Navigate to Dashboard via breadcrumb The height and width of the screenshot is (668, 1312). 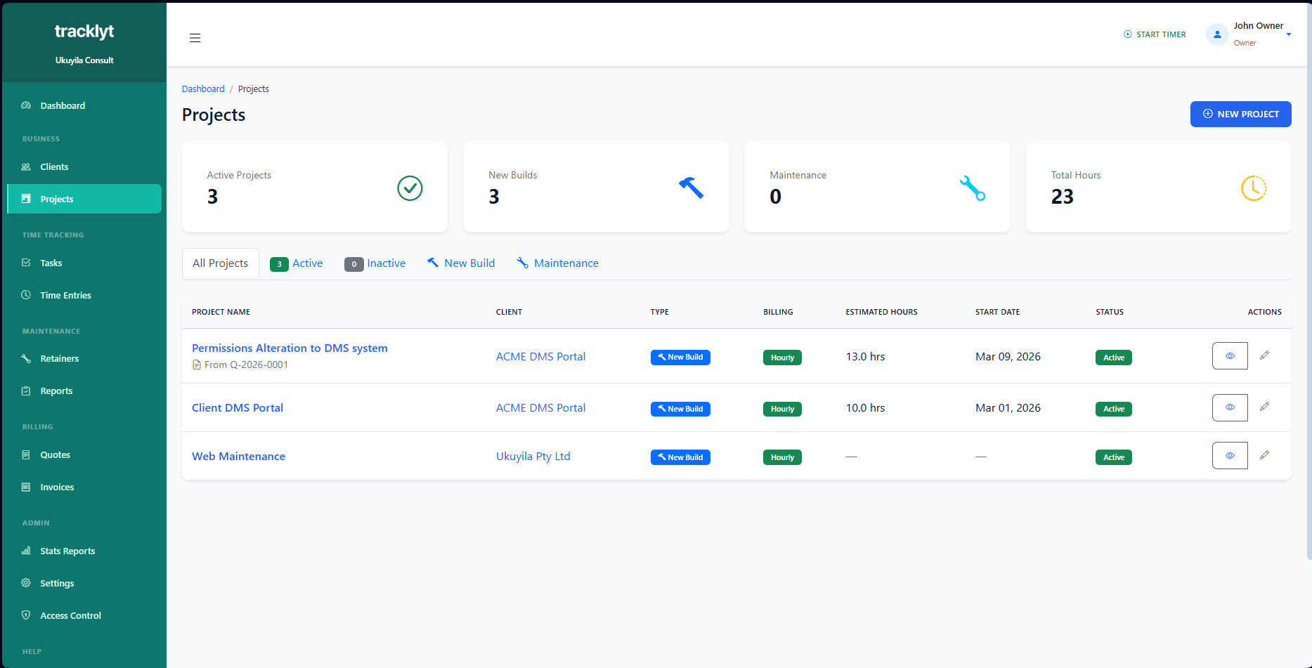[203, 89]
